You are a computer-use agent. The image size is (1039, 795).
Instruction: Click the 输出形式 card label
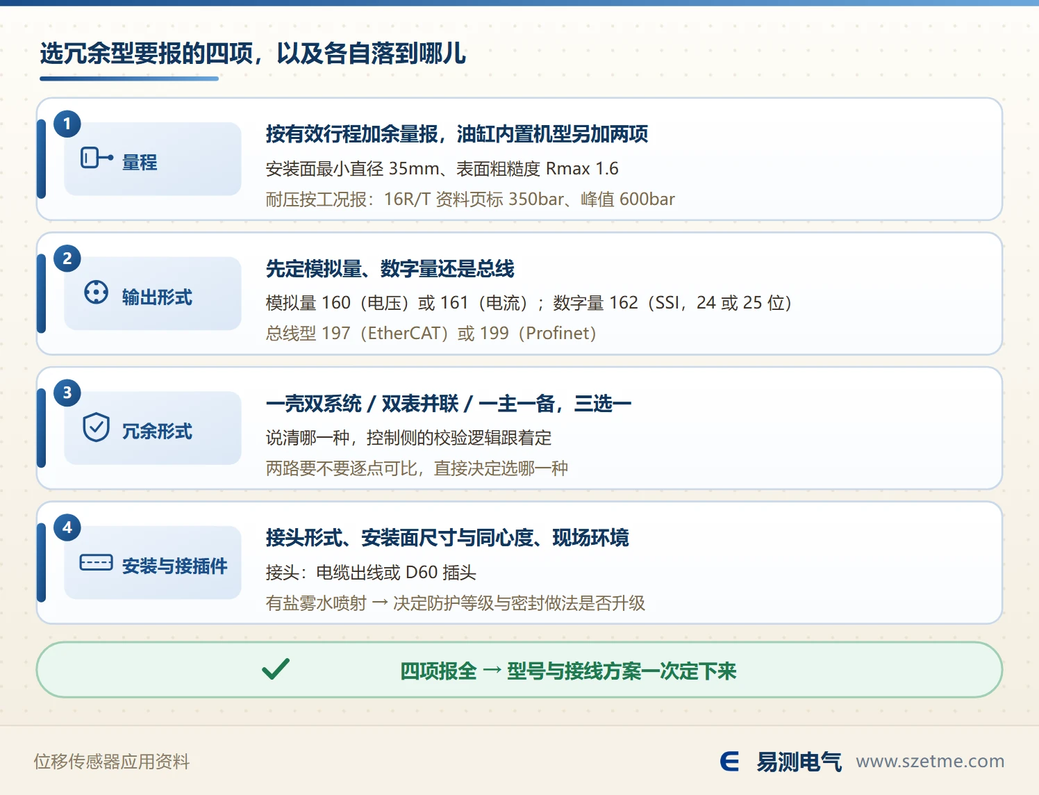tap(157, 297)
